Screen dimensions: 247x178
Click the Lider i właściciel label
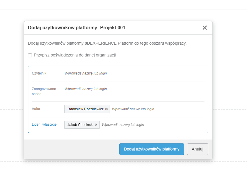45,124
